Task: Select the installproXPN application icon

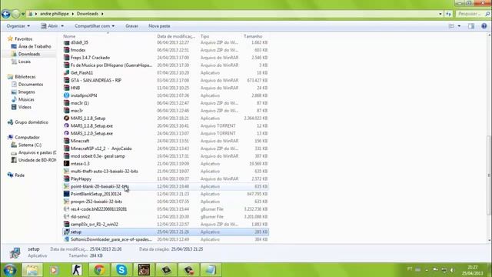Action: [67, 95]
